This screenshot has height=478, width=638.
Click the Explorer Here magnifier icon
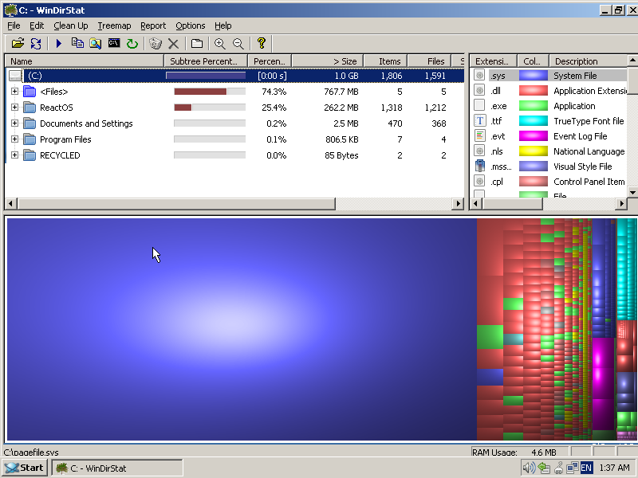pos(95,43)
